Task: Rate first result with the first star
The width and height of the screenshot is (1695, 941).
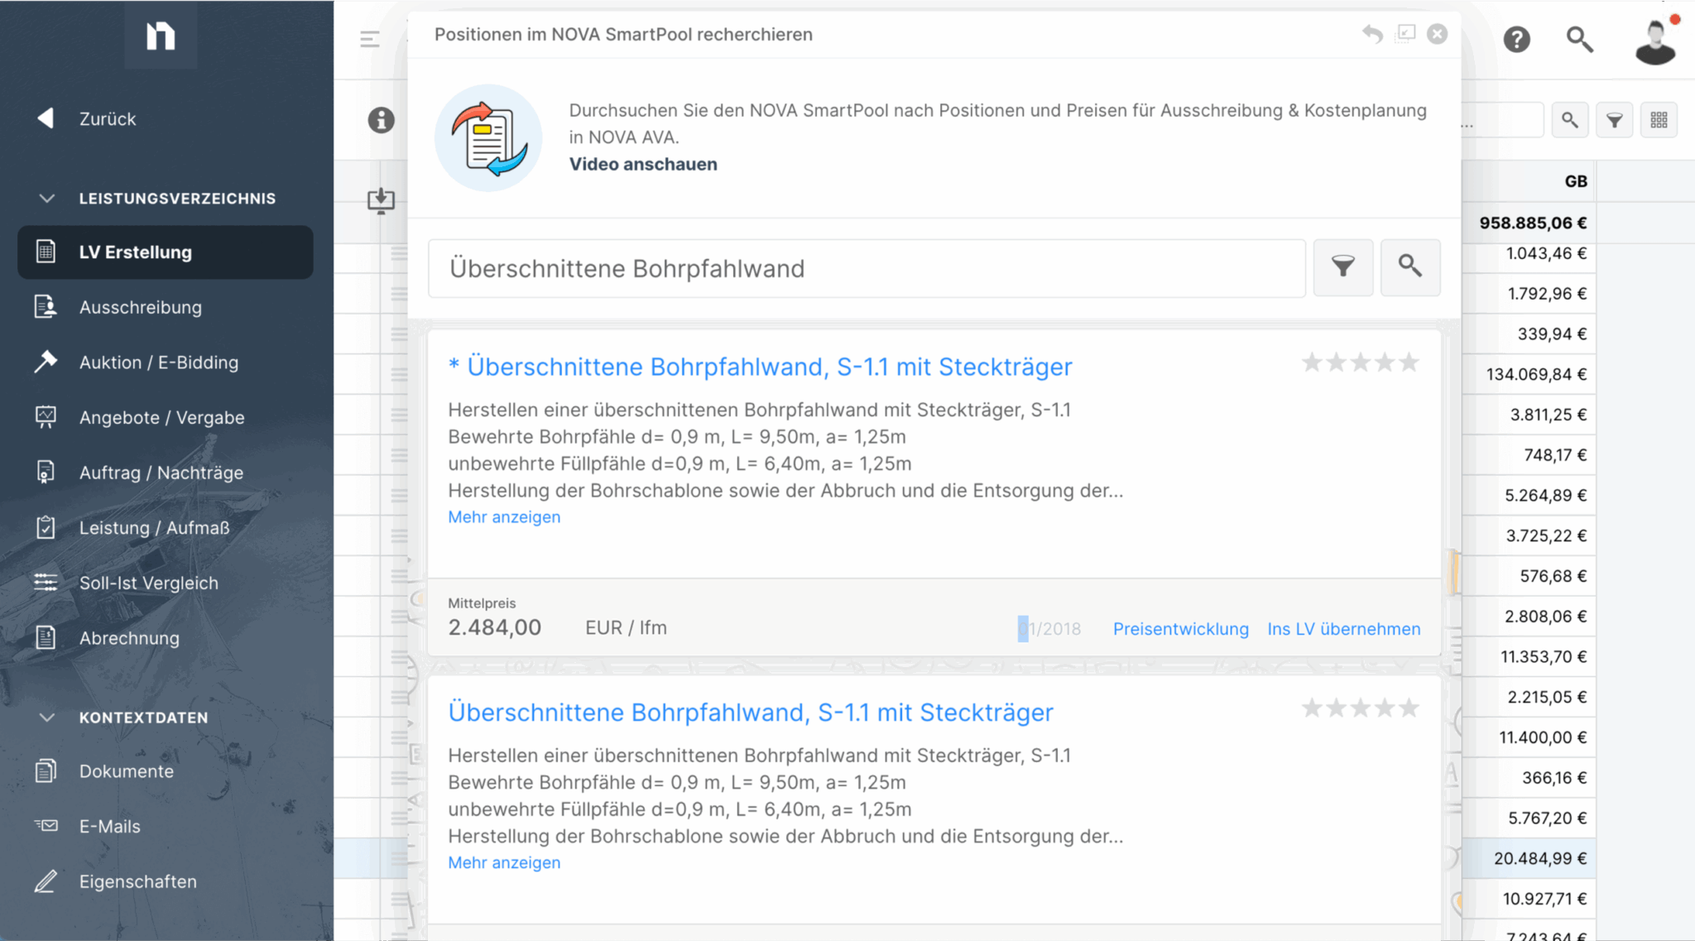Action: pos(1312,362)
